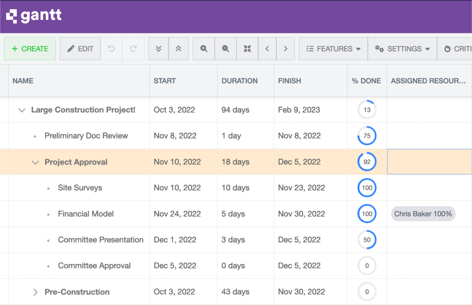This screenshot has width=472, height=305.
Task: Click the CREATE button
Action: tap(30, 49)
